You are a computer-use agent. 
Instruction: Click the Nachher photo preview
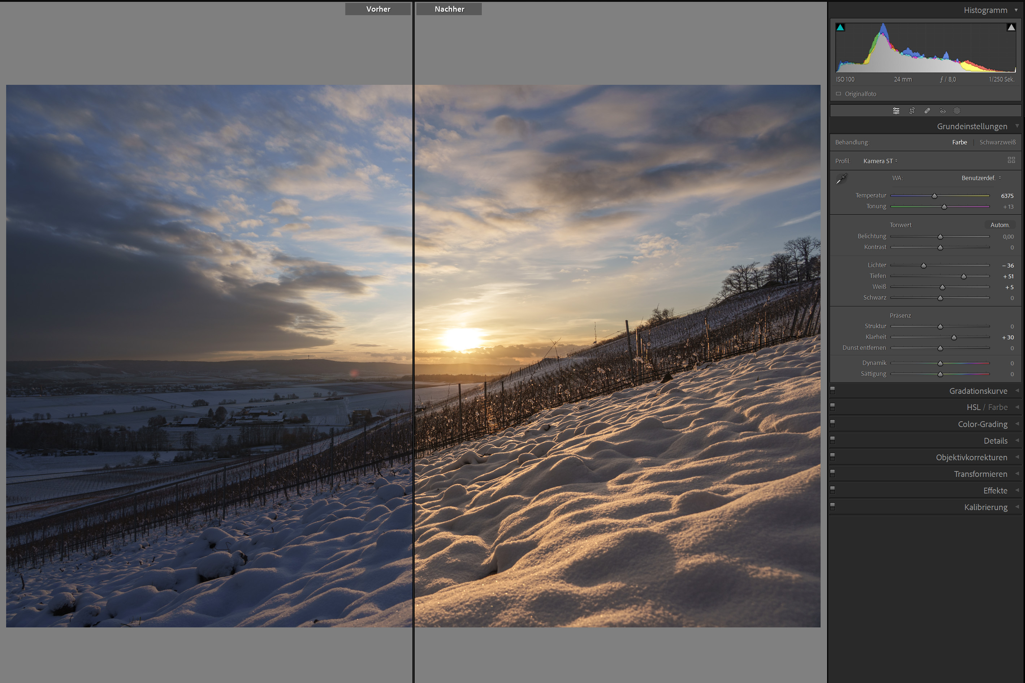[x=618, y=356]
